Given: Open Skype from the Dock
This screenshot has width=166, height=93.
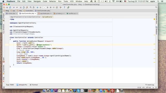Looking at the screenshot, I should pos(78,91).
